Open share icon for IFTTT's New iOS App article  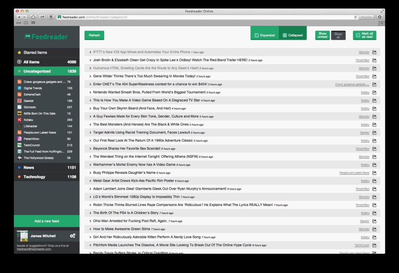click(374, 52)
